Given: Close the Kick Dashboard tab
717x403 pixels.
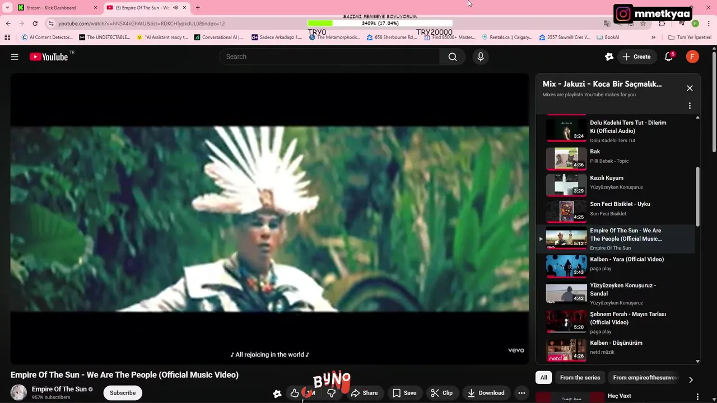Looking at the screenshot, I should [x=95, y=8].
